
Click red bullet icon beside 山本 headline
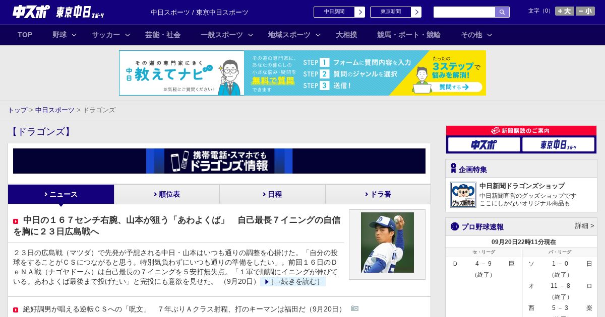pyautogui.click(x=16, y=221)
